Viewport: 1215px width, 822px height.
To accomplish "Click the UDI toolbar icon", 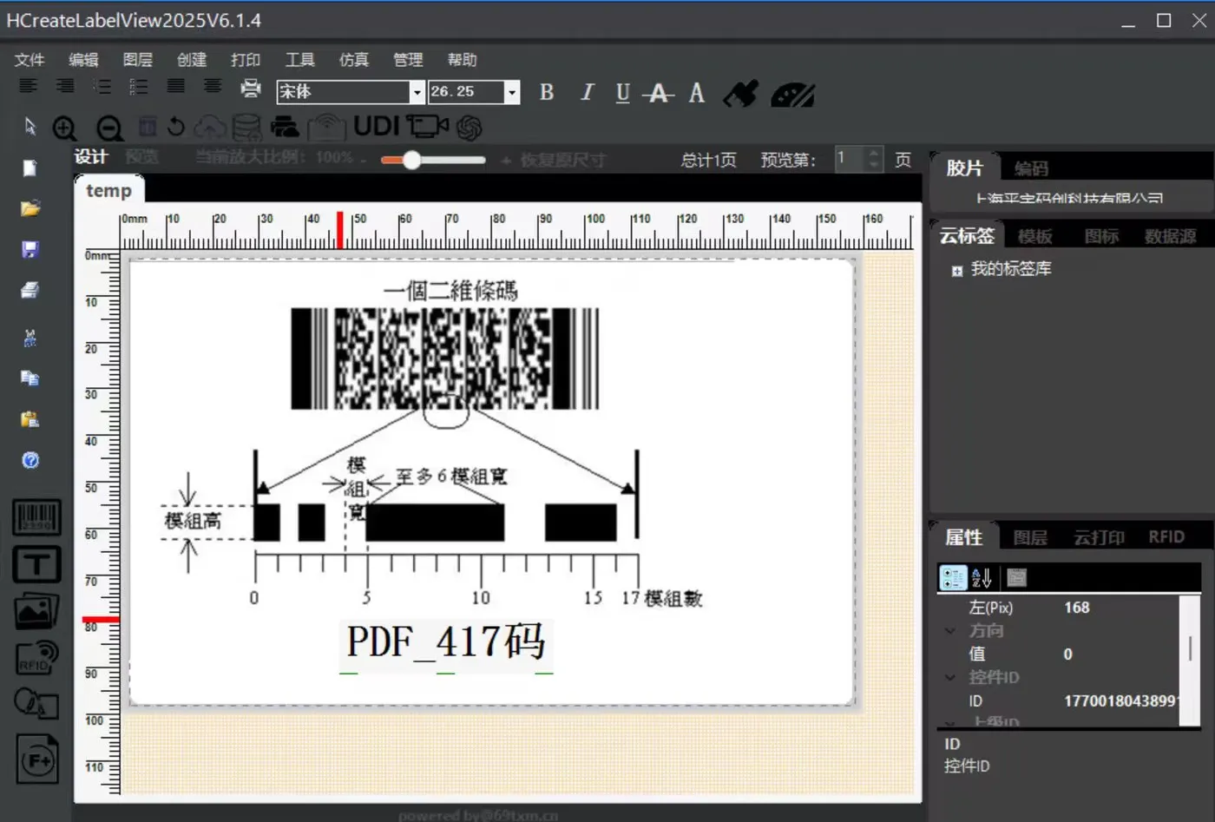I will [x=376, y=127].
